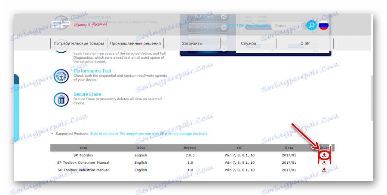Click the blue side tab at left edge

[x=16, y=107]
